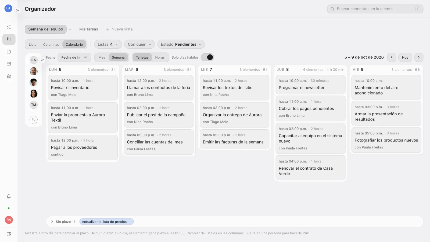Open Actualizar la lista de precios chip

coord(107,222)
